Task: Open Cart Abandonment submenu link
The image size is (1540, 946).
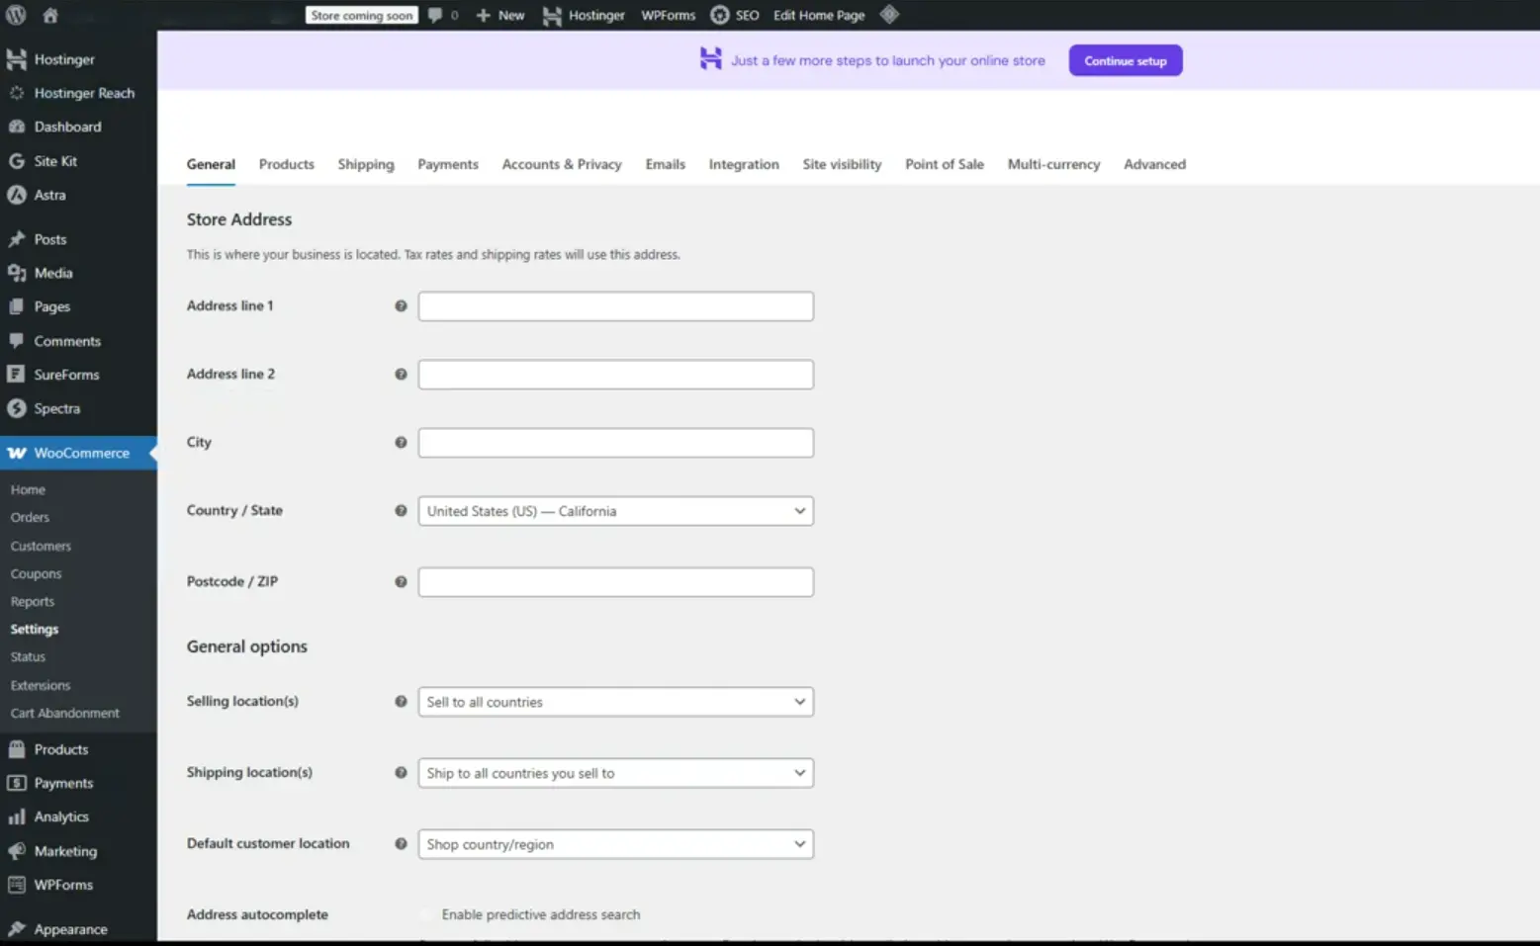Action: point(65,713)
